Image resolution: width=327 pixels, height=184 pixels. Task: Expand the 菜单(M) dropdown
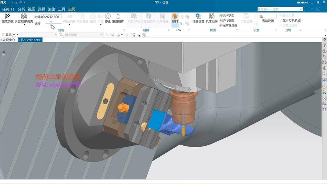coord(10,35)
